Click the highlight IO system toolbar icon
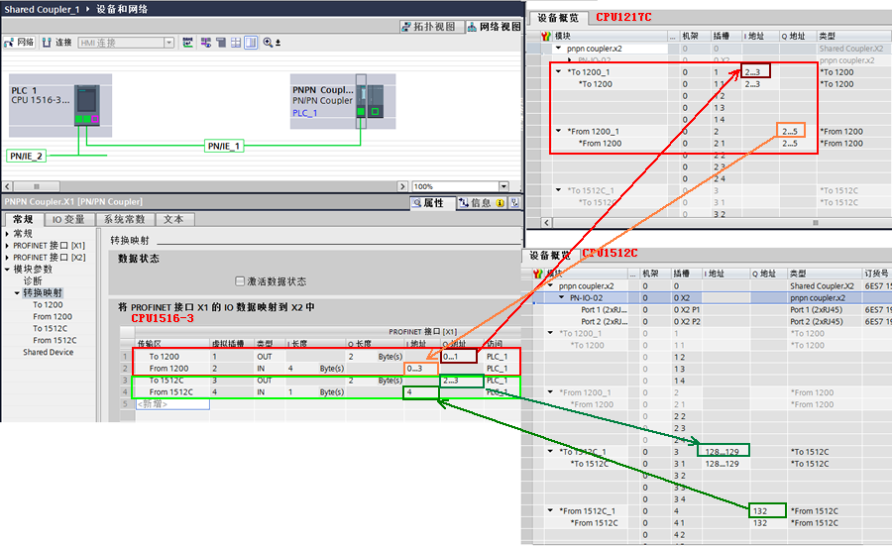The width and height of the screenshot is (892, 549). point(205,43)
